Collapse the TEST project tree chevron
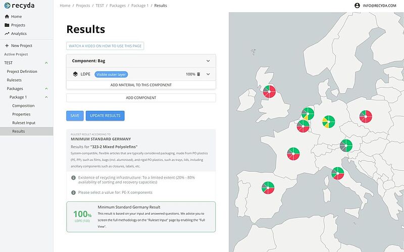The width and height of the screenshot is (404, 252). pyautogui.click(x=46, y=63)
